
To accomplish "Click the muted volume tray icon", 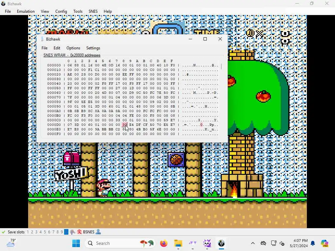I will pos(282,243).
